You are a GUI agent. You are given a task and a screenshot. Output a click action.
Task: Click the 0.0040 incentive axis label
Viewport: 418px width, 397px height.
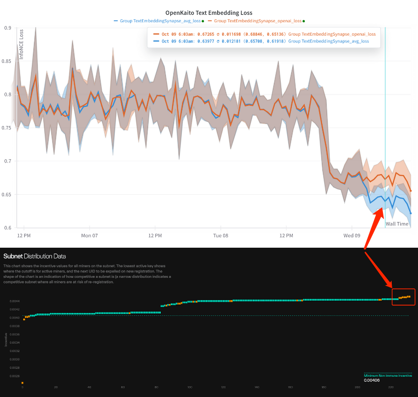[15, 317]
